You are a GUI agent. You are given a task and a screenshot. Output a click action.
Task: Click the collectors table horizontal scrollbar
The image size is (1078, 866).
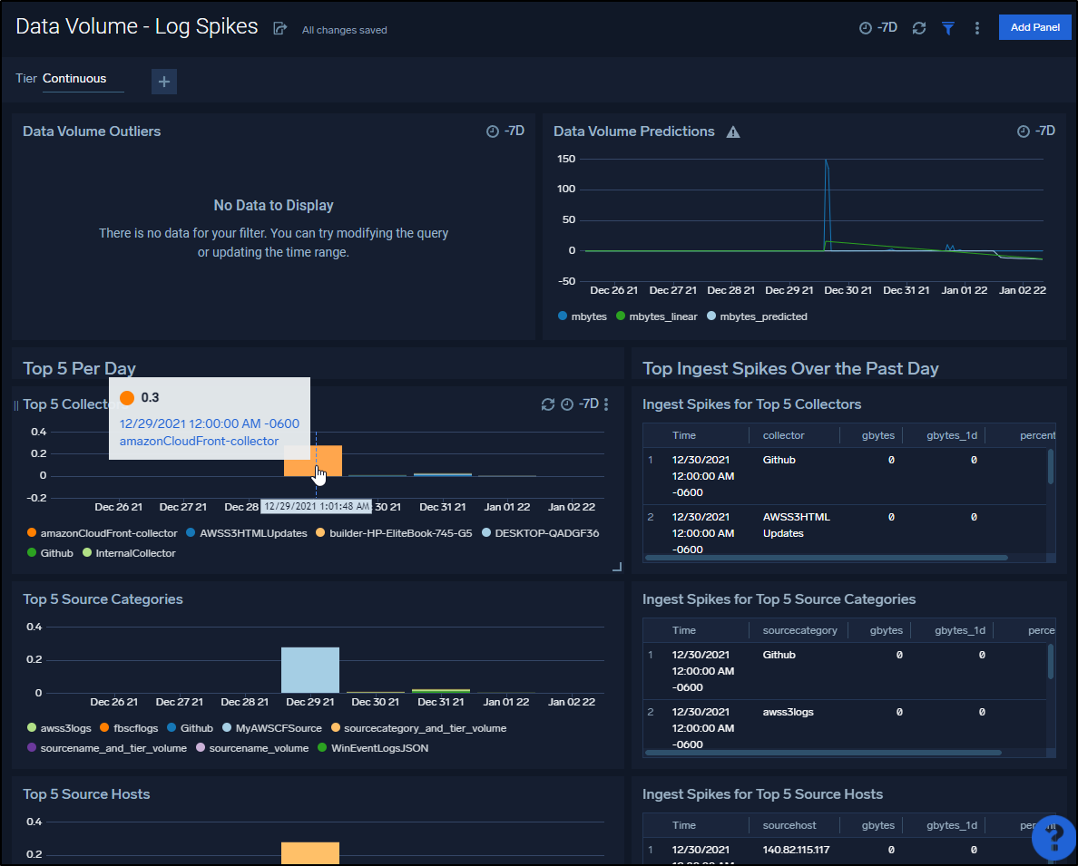tap(826, 558)
